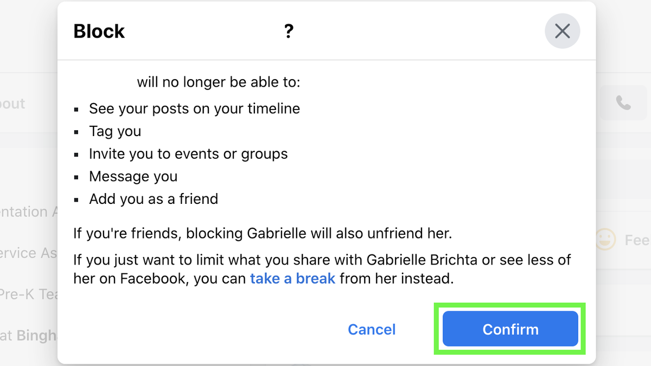Click the "Message you" list item
Viewport: 651px width, 366px height.
133,176
